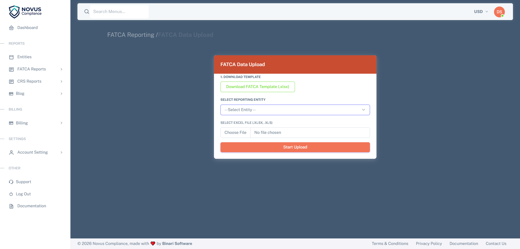Click the Documentation file icon in sidebar
520x249 pixels.
(11, 206)
